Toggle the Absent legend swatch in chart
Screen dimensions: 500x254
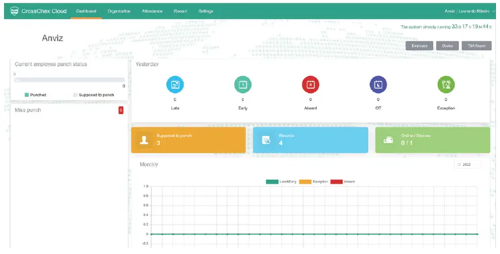pyautogui.click(x=337, y=181)
